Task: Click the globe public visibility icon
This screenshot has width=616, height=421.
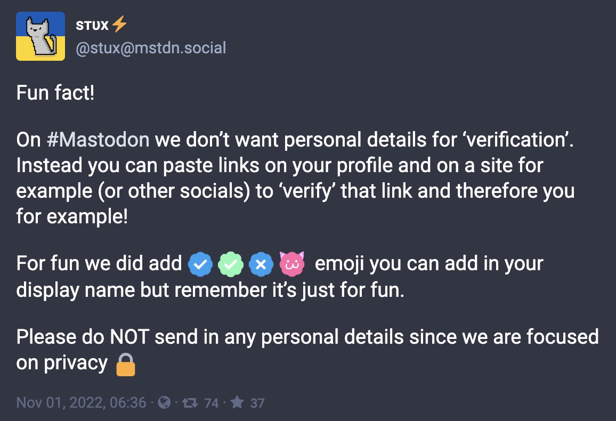Action: point(164,402)
